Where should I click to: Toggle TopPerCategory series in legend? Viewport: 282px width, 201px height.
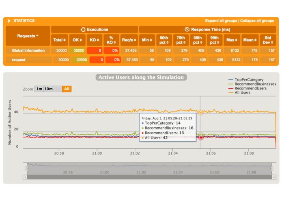point(245,80)
